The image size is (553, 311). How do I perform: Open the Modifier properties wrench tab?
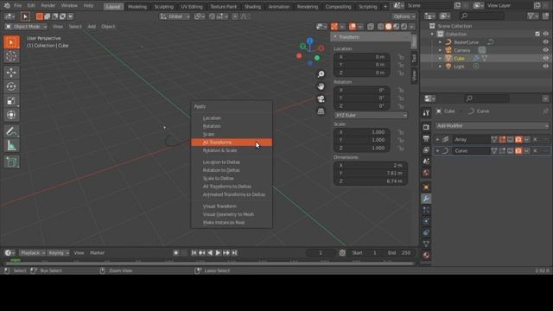426,199
